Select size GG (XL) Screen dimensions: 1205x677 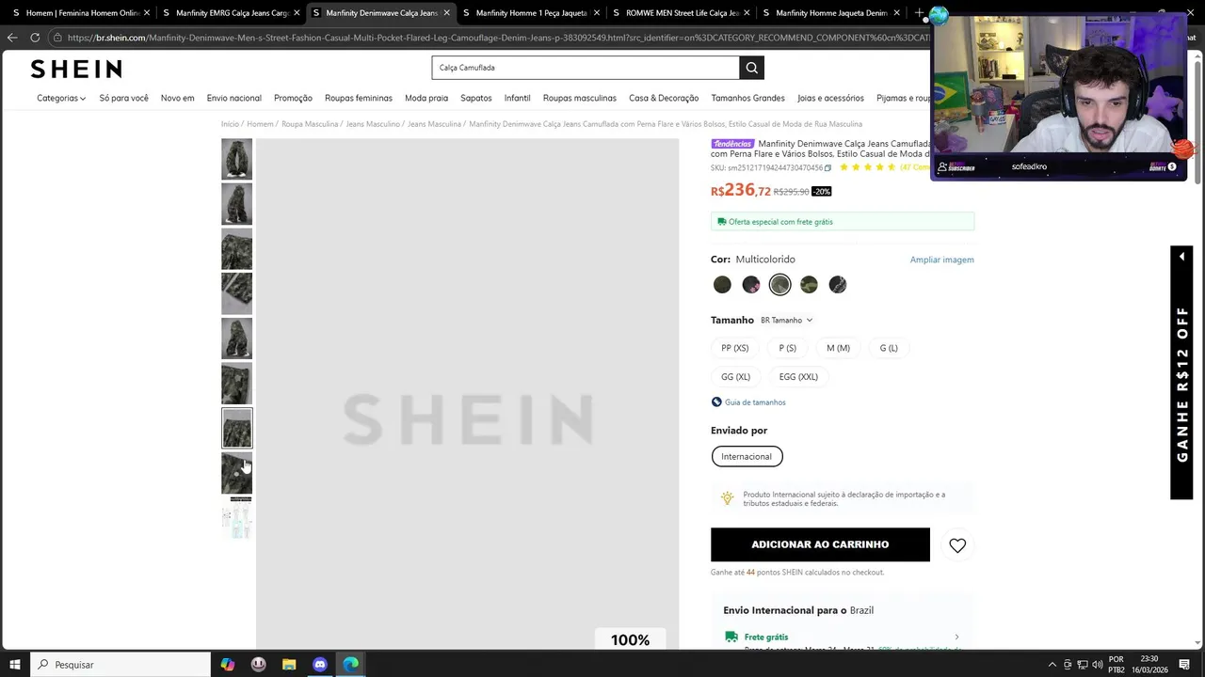[736, 377]
